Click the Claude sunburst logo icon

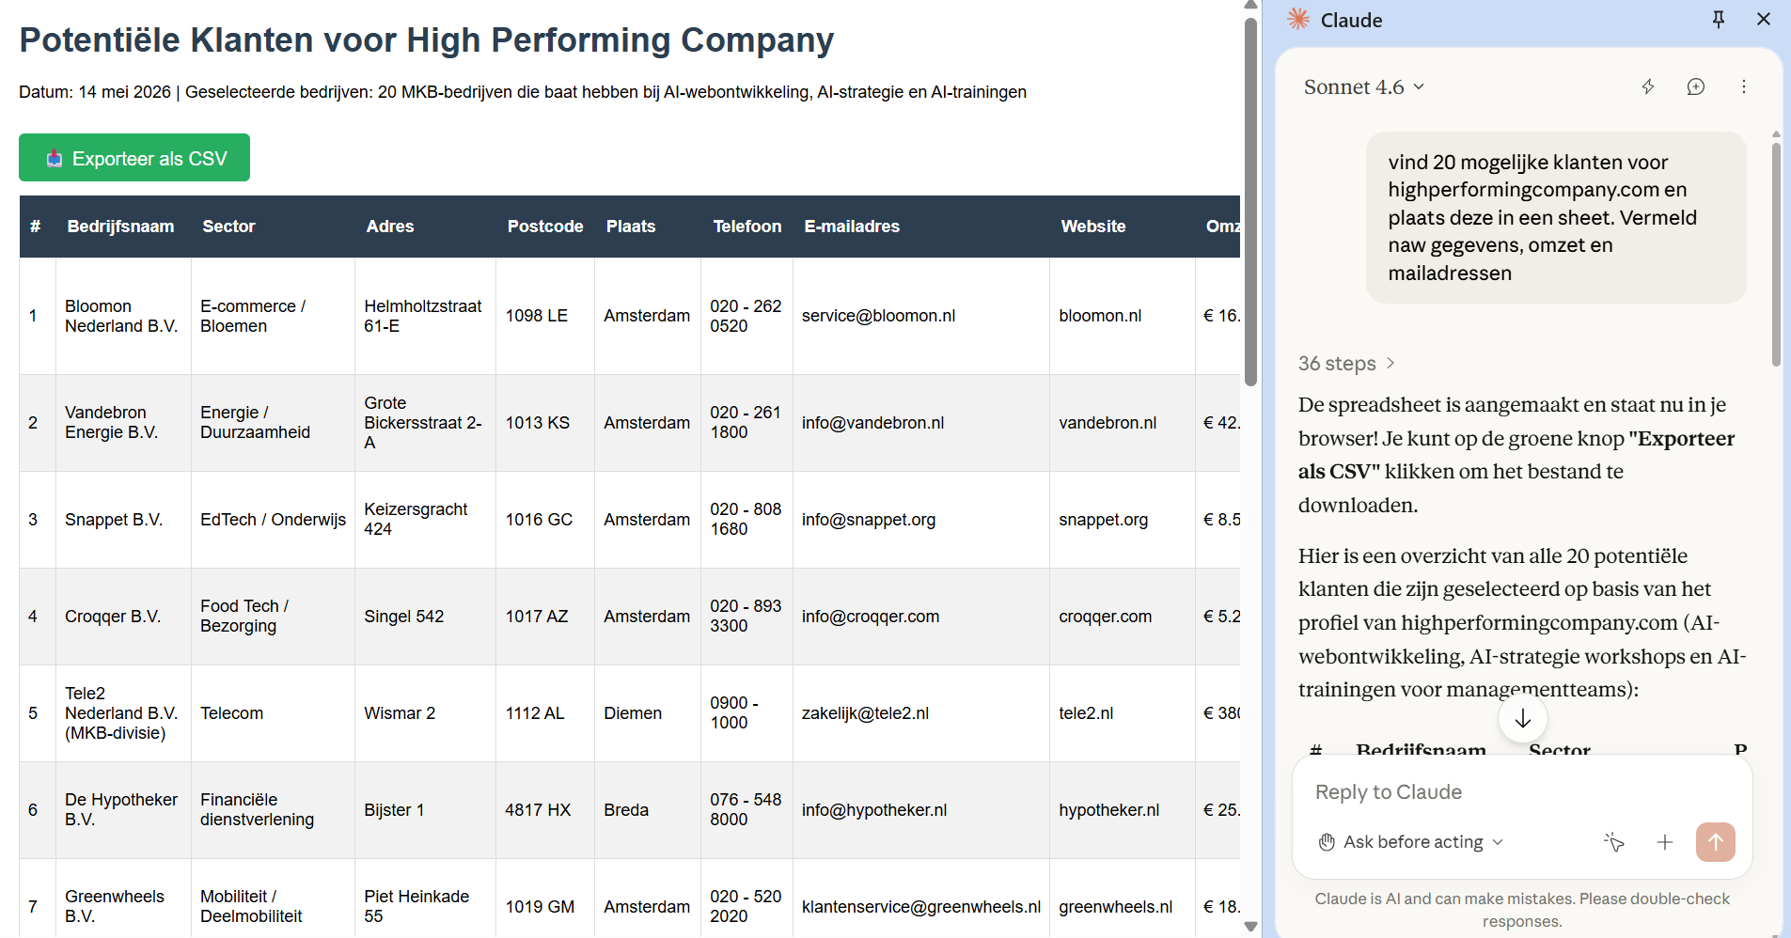coord(1298,20)
